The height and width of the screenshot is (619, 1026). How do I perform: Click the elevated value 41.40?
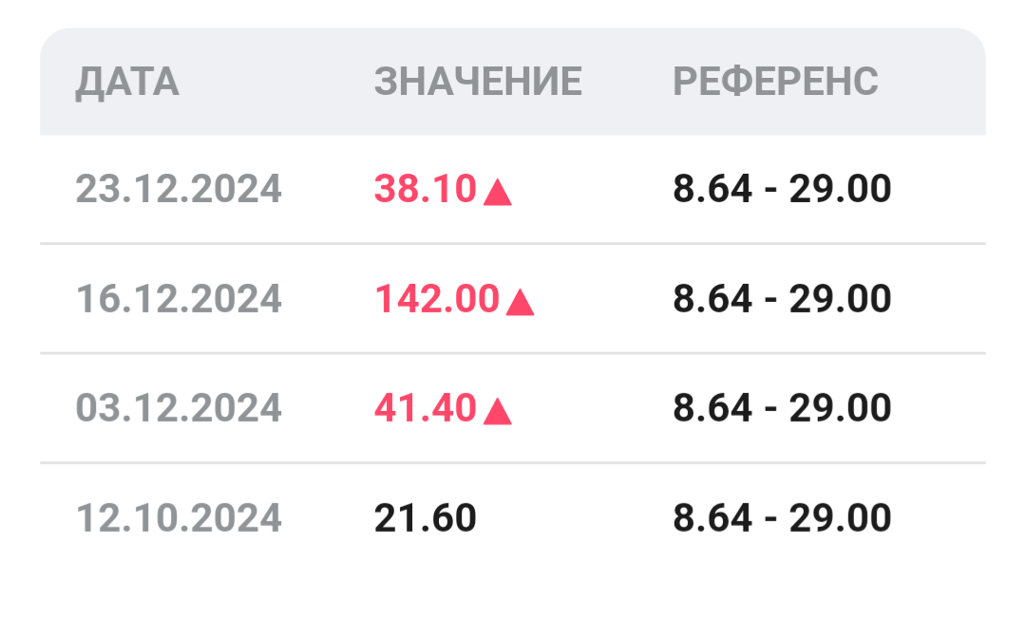pyautogui.click(x=425, y=409)
